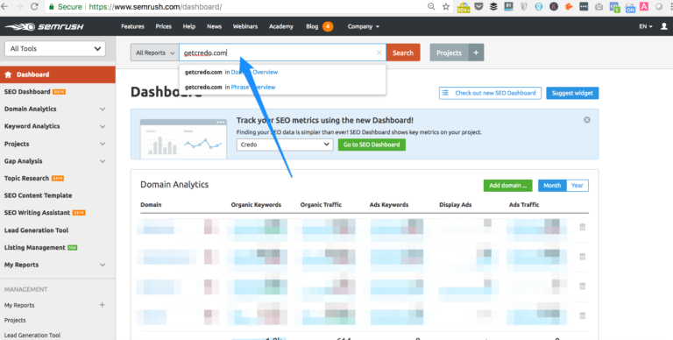
Task: Dismiss the SEO Dashboard banner
Action: (x=587, y=120)
